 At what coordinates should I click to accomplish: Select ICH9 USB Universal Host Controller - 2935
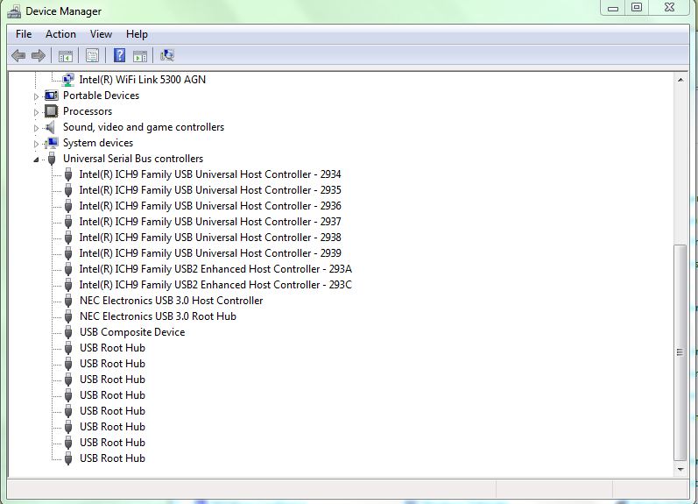pos(210,190)
